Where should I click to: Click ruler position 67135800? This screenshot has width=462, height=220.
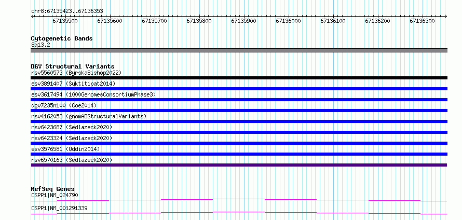[199, 21]
